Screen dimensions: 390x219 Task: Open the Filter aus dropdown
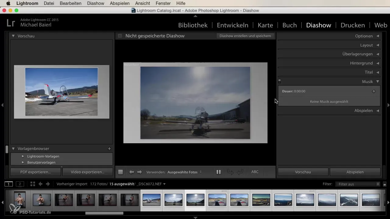point(358,184)
